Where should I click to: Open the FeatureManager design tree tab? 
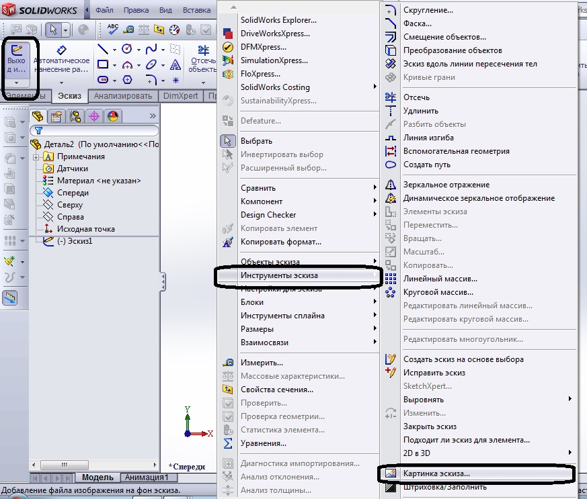(x=38, y=116)
